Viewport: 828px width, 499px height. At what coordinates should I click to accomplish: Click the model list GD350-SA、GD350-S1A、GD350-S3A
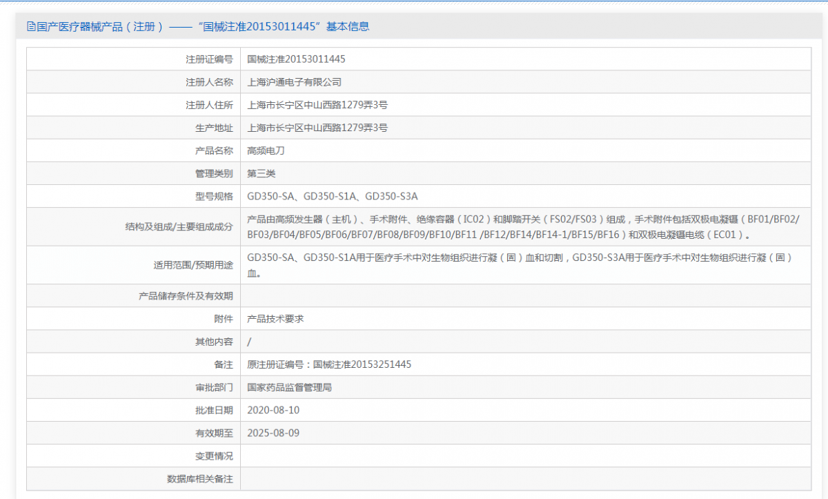(333, 196)
